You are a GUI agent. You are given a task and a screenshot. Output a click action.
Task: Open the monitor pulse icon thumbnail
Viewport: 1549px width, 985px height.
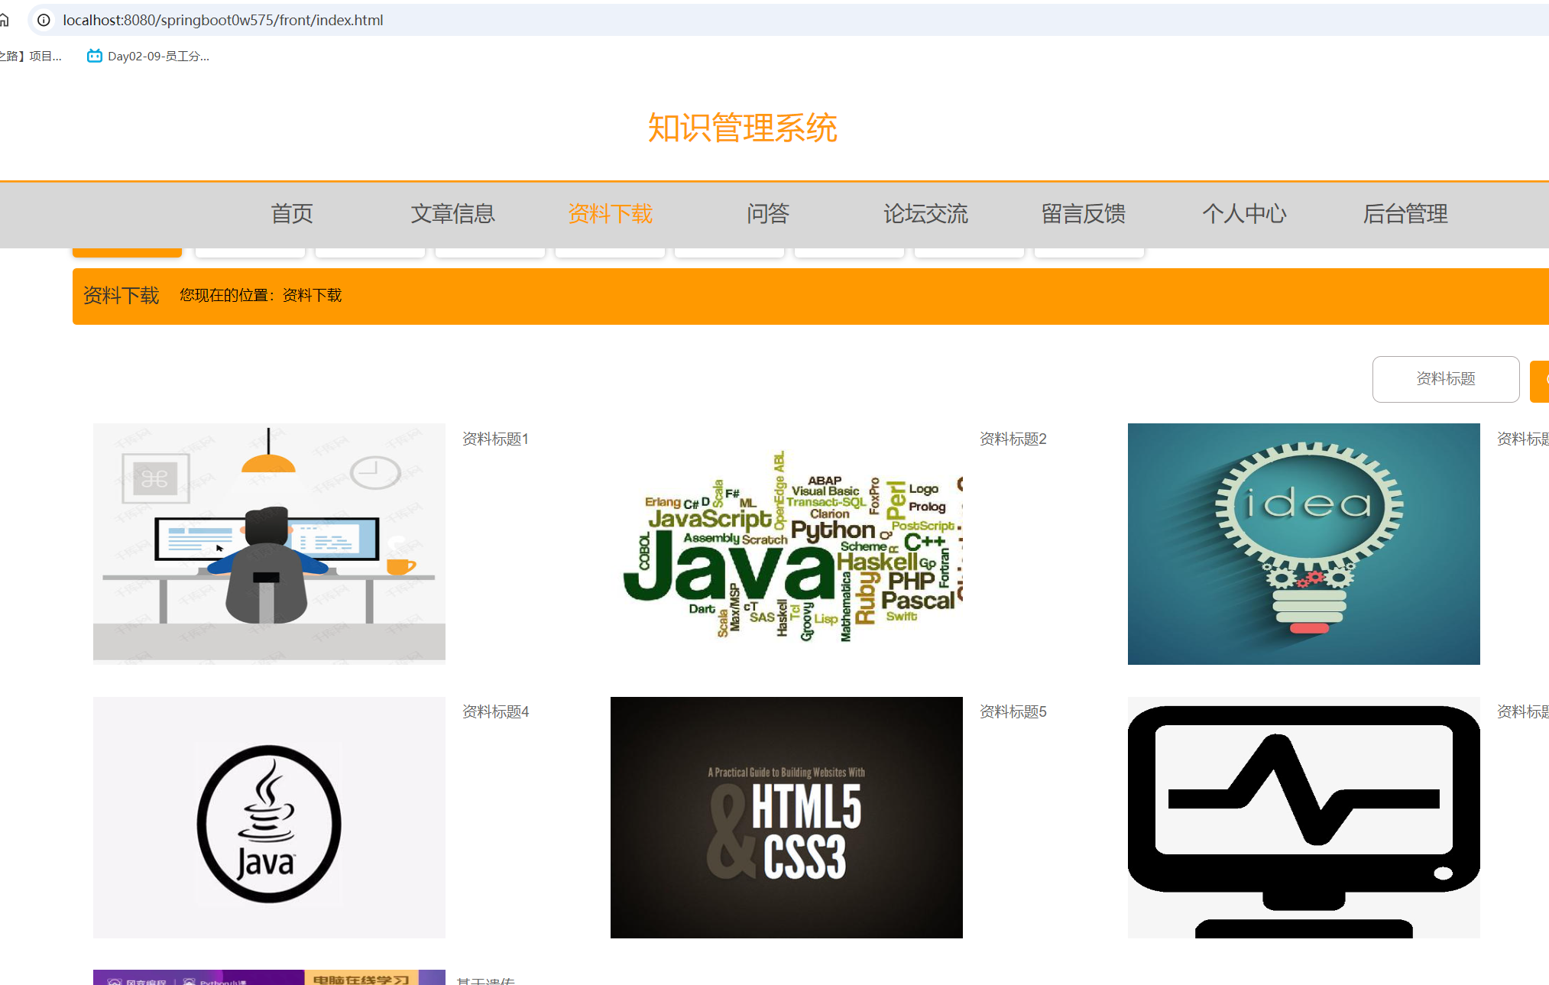(x=1303, y=817)
